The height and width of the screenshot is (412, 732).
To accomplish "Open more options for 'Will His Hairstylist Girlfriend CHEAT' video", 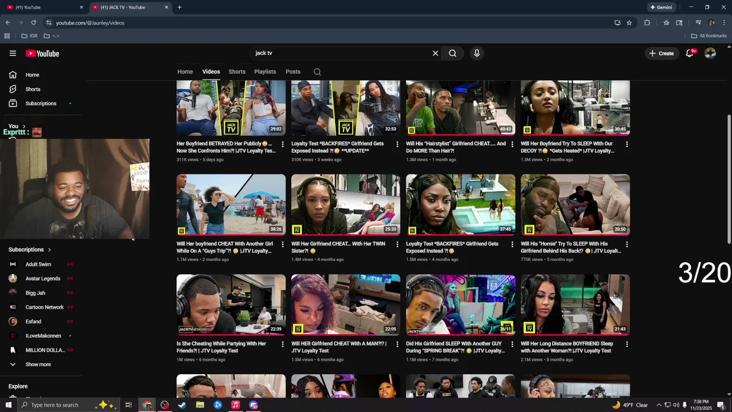I will pos(512,144).
